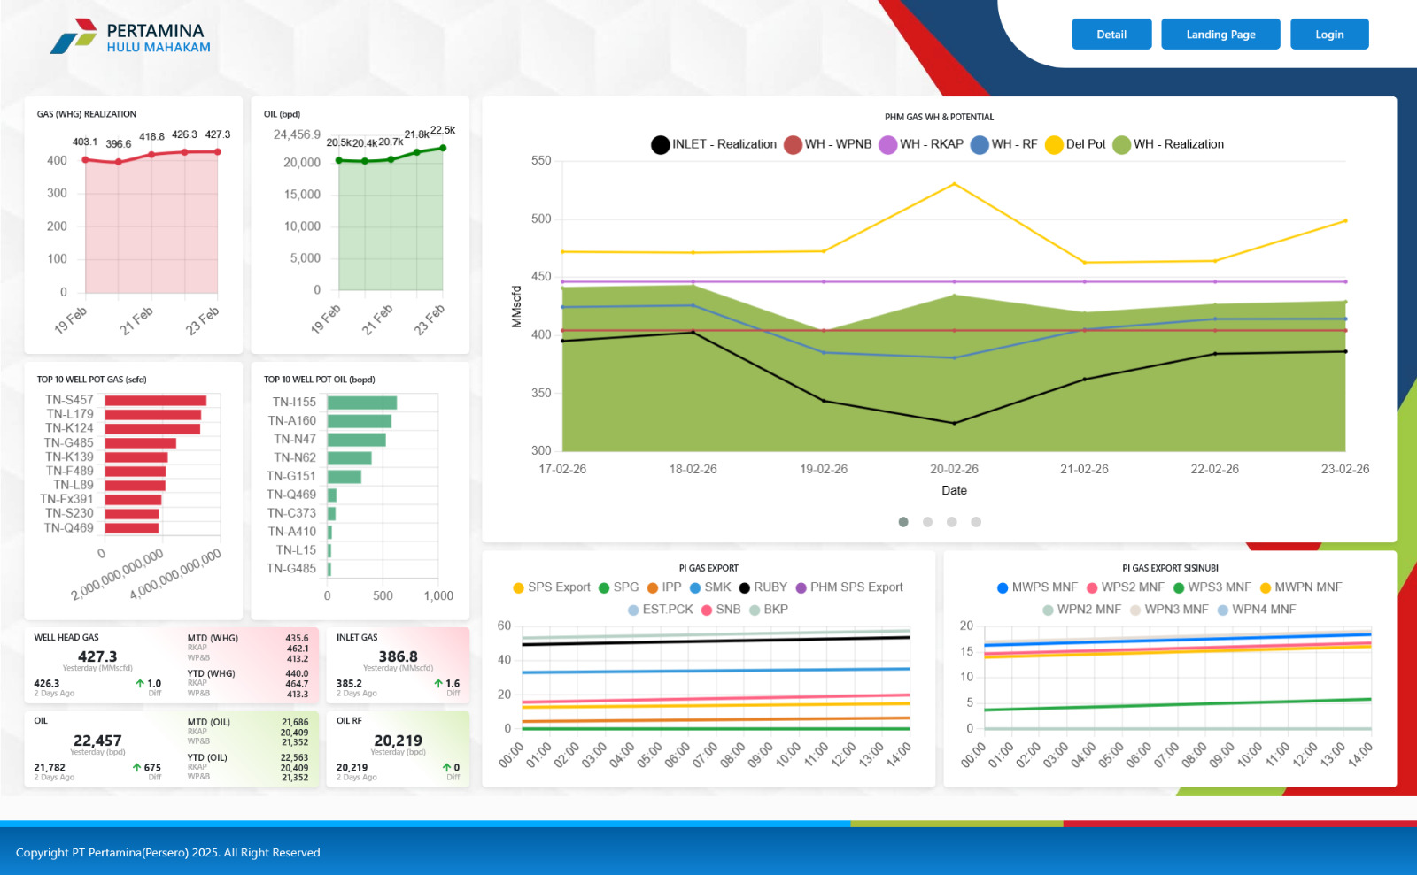Click the TN-I155 bar in oil chart
This screenshot has width=1417, height=875.
click(x=361, y=403)
